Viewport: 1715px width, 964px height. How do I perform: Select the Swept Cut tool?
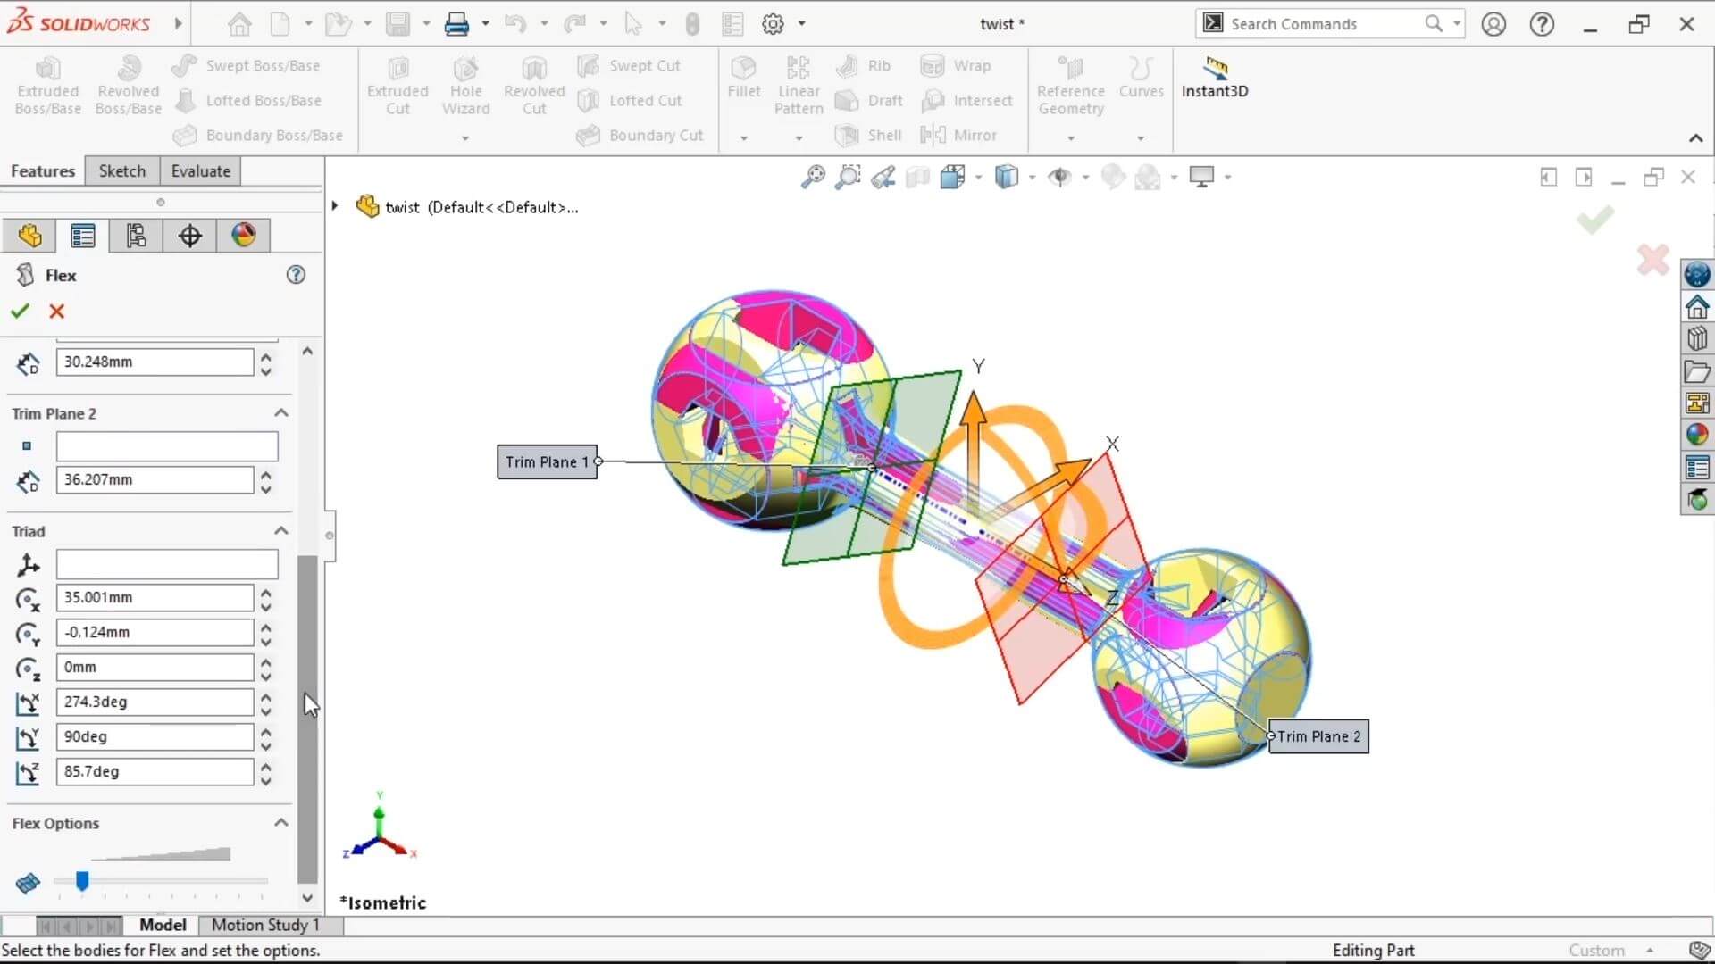[630, 65]
